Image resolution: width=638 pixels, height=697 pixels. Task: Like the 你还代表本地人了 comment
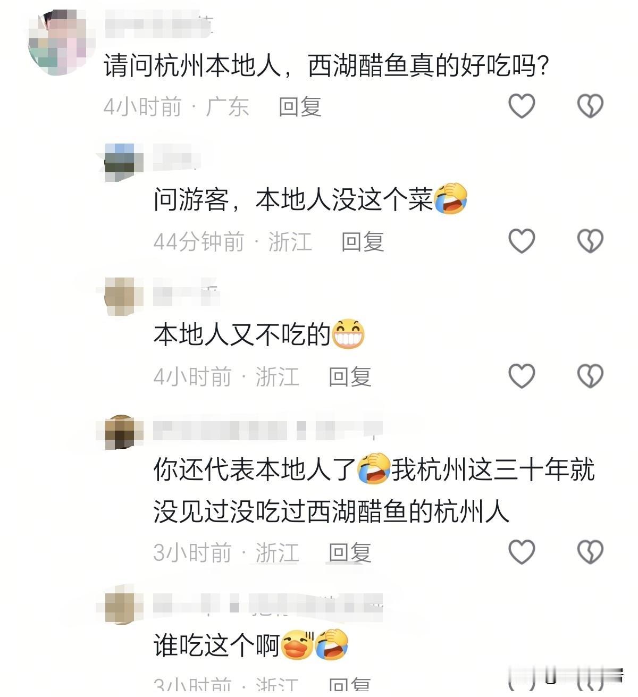(522, 552)
